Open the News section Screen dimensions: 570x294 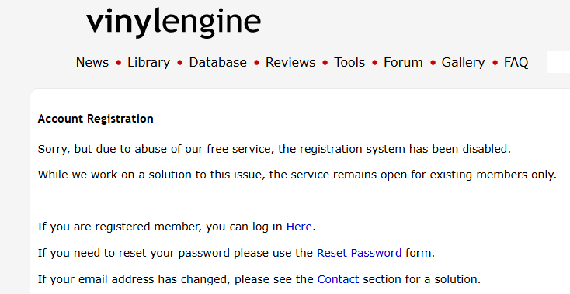(x=92, y=62)
